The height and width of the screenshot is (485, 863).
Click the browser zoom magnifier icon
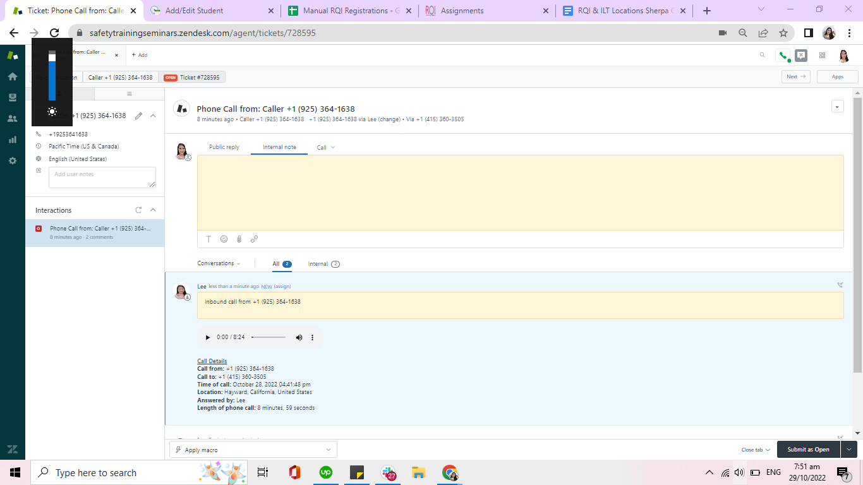[743, 33]
